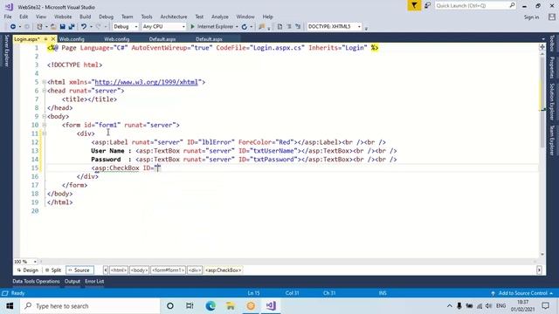This screenshot has width=559, height=314.
Task: Click the Refresh browser icon
Action: pos(245,27)
